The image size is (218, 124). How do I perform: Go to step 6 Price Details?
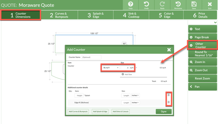(200, 15)
